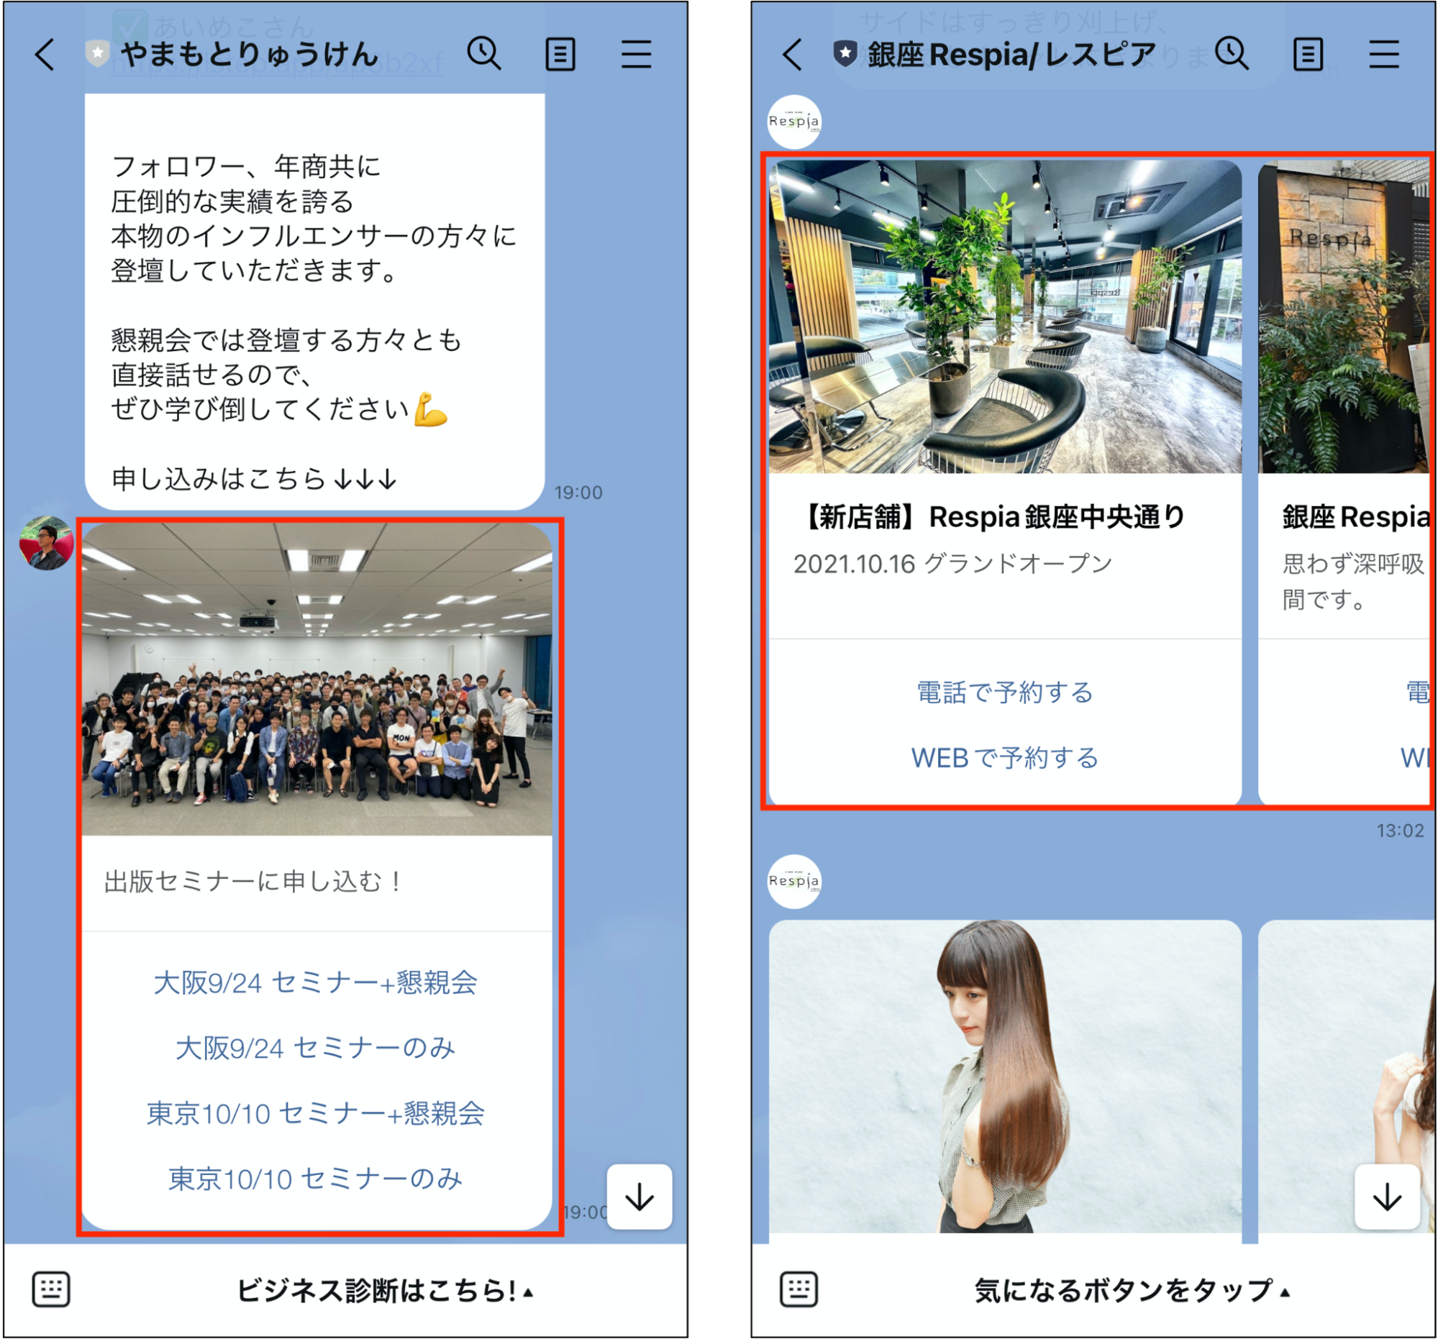
Task: Select 大阪9/24 セミナー+懇親会 option
Action: point(316,982)
